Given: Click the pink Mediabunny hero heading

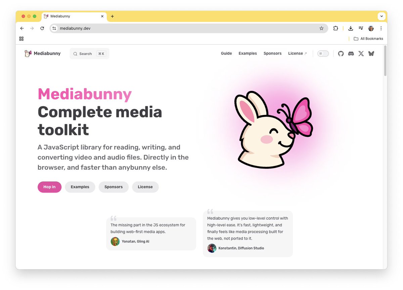Looking at the screenshot, I should (85, 94).
